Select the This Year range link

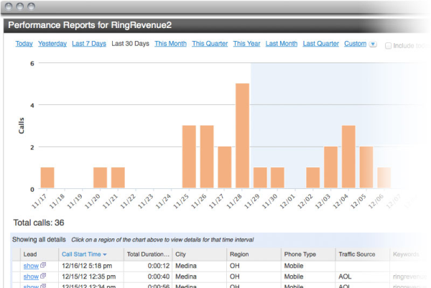[x=246, y=44]
